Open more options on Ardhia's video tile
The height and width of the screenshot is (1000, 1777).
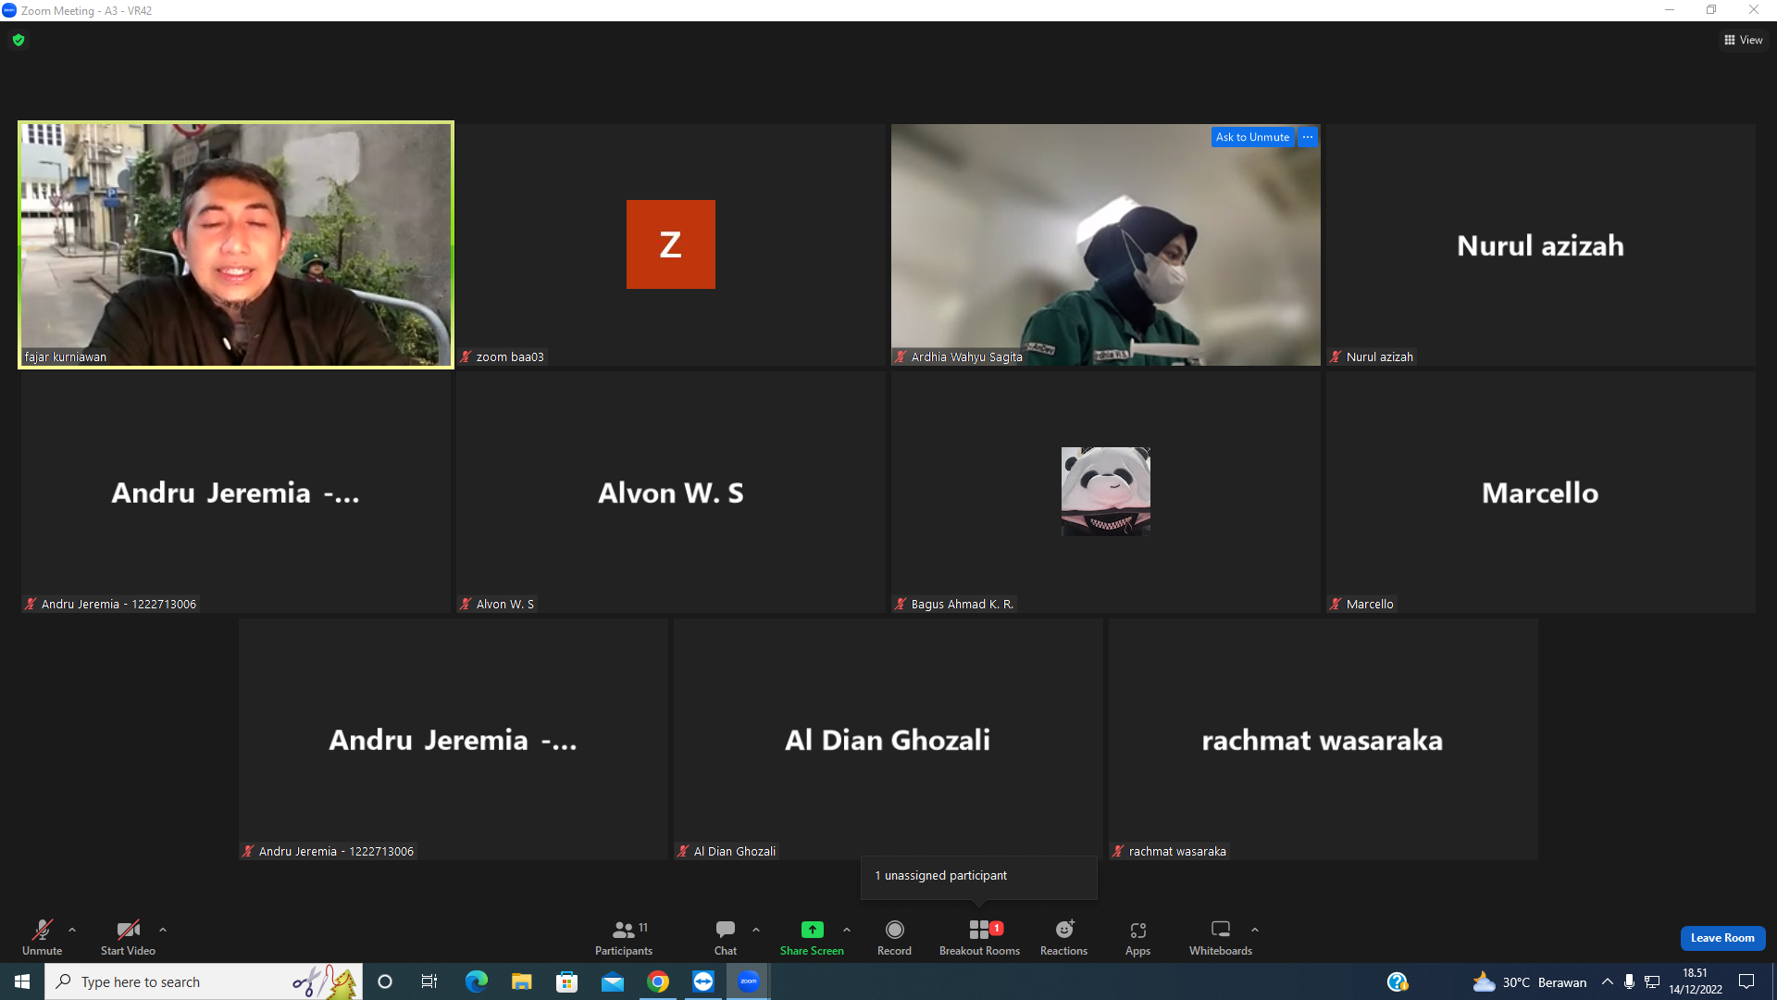[x=1308, y=137]
